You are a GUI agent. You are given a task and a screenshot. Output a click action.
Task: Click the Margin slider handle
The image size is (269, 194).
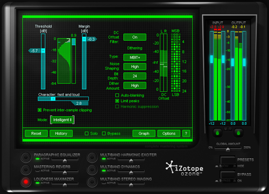[x=84, y=39]
